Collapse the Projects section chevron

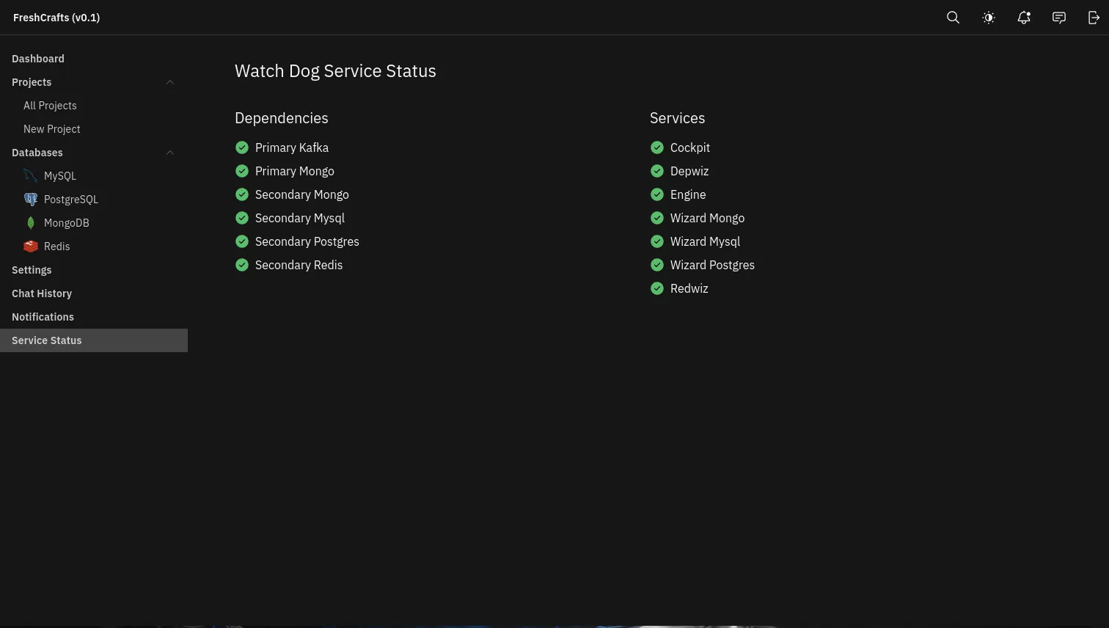170,82
